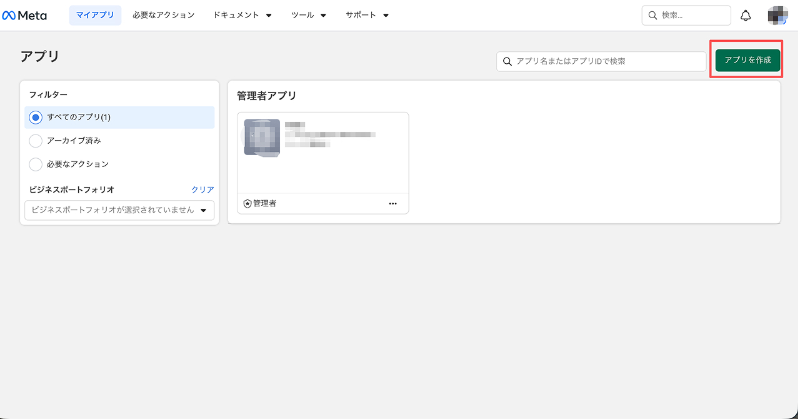The height and width of the screenshot is (419, 800).
Task: Open the notifications bell
Action: [746, 16]
